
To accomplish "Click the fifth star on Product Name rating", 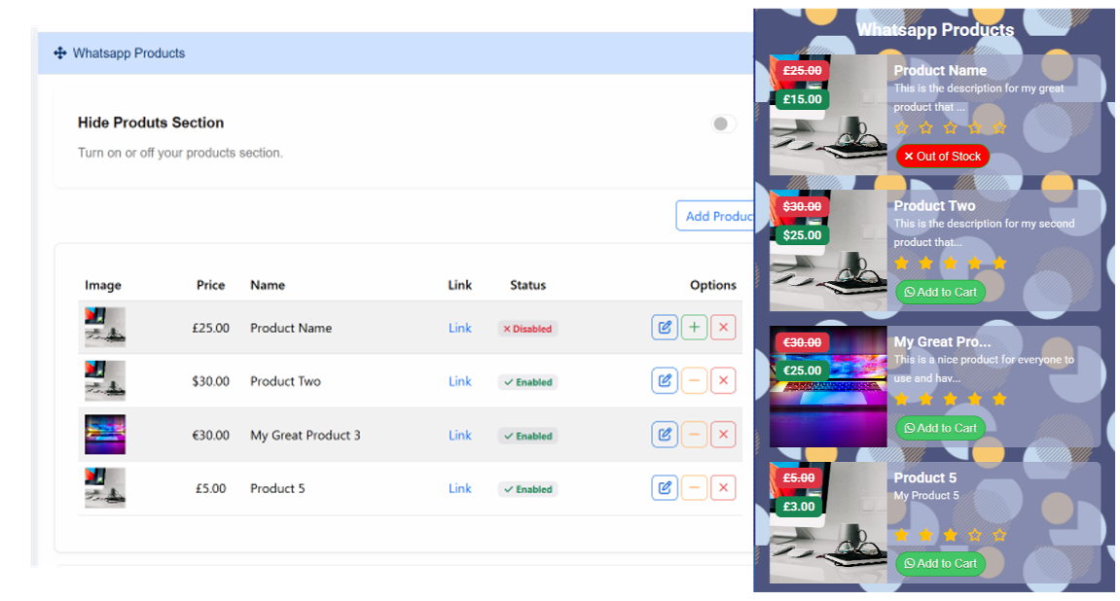I will [x=999, y=127].
